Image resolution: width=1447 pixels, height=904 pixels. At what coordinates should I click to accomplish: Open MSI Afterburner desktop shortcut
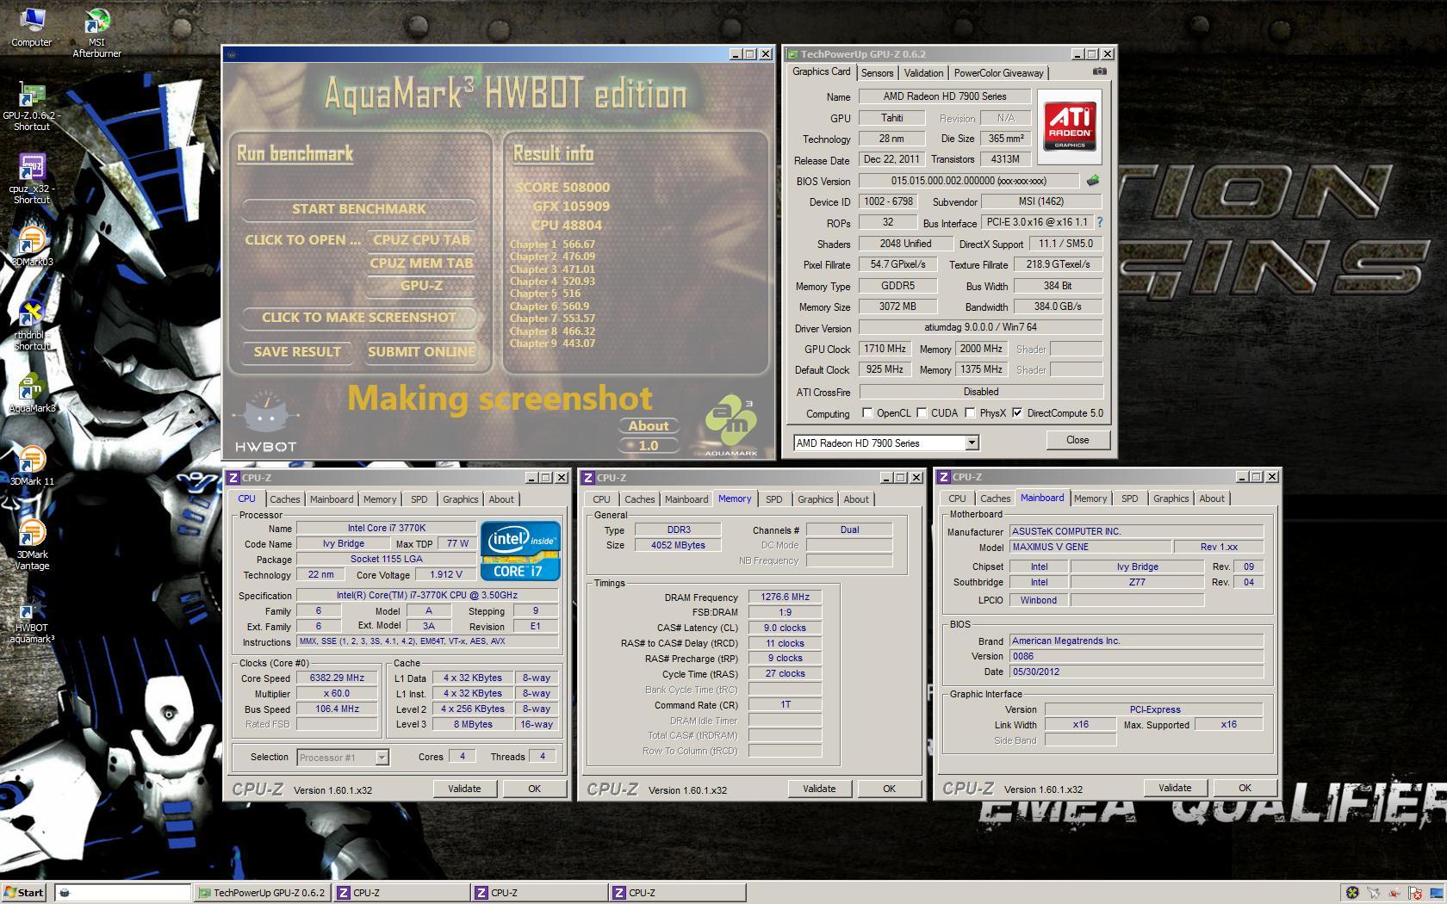96,33
